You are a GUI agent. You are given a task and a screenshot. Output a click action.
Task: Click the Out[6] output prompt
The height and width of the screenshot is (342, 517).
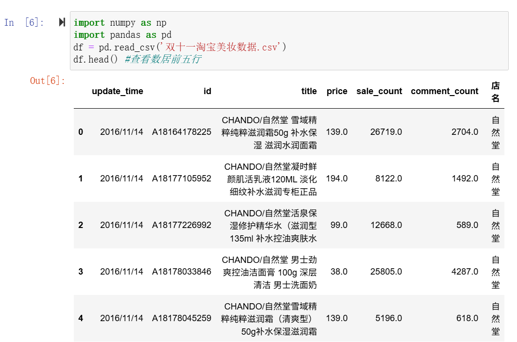(48, 81)
